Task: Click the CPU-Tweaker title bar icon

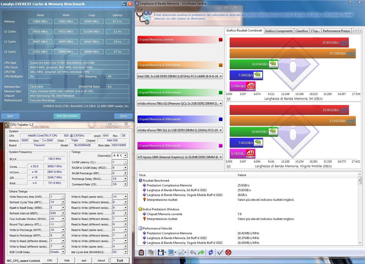Action: [7, 124]
